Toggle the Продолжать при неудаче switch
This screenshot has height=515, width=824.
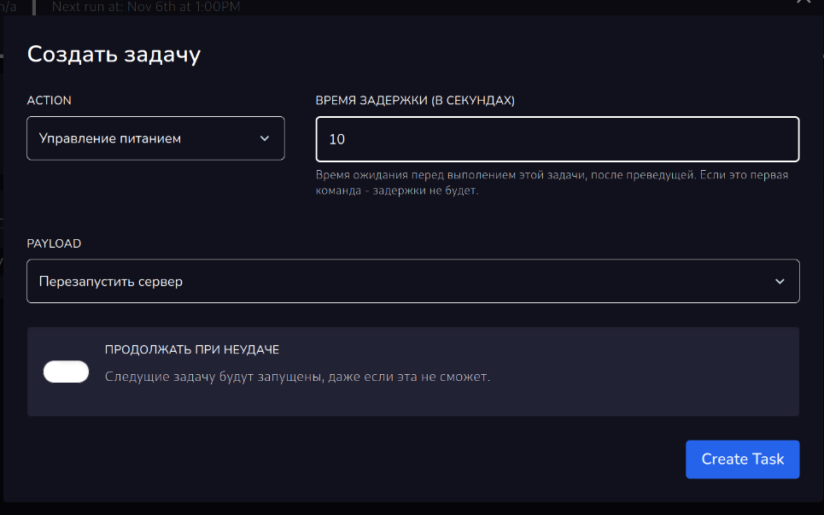67,372
